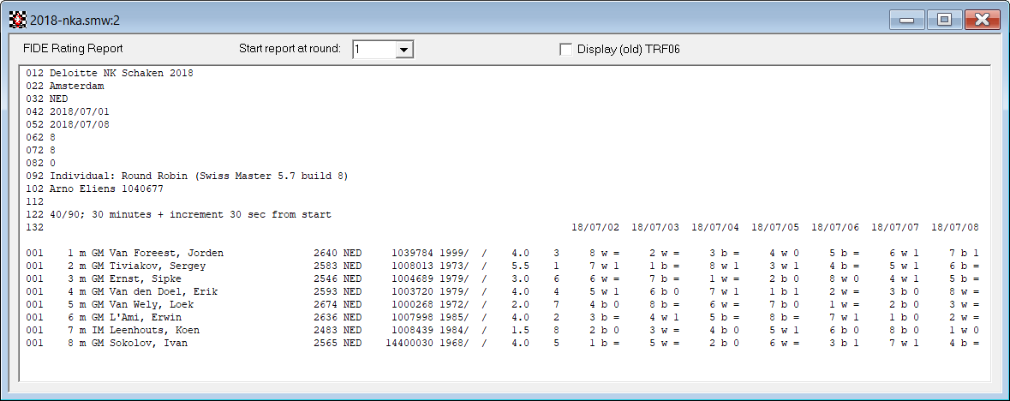Image resolution: width=1010 pixels, height=401 pixels.
Task: Enable the Display (old) TRF06 checkbox
Action: point(566,49)
